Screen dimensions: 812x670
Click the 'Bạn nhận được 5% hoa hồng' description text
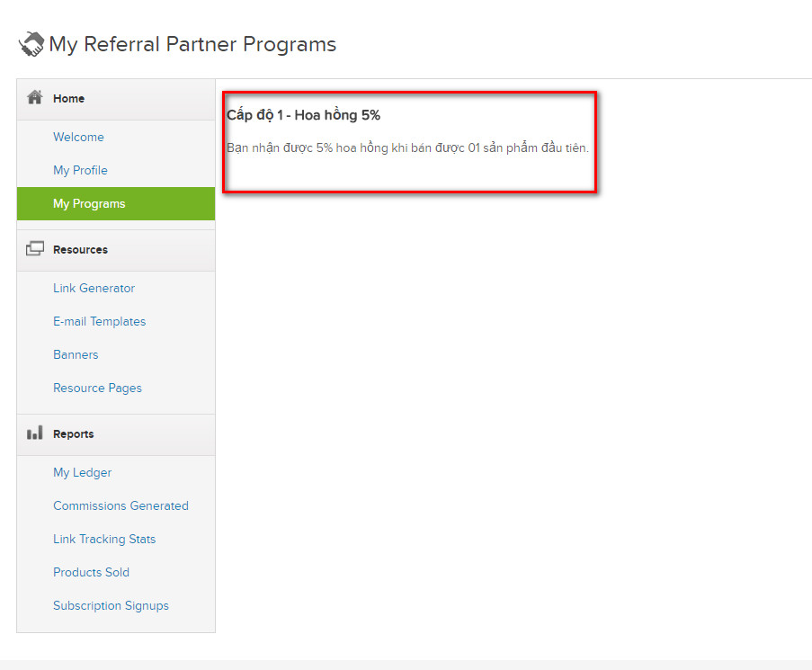point(407,148)
